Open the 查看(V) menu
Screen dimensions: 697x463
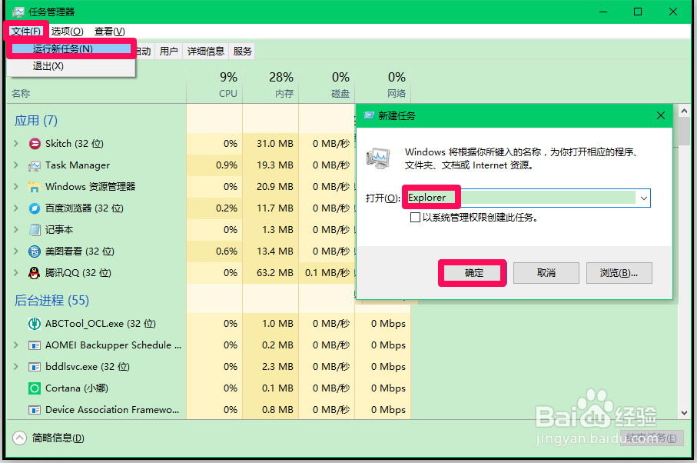109,31
